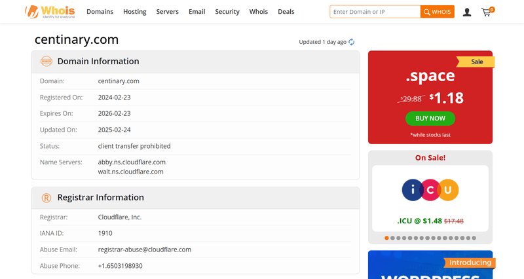
Task: Click the $1.18 sale price
Action: (x=447, y=98)
